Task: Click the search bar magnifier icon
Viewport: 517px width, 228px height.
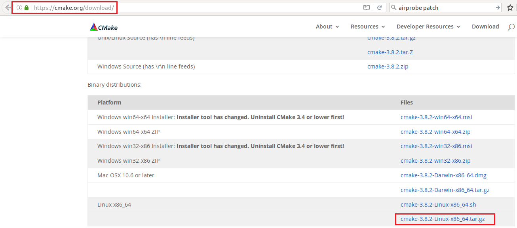Action: [x=393, y=8]
